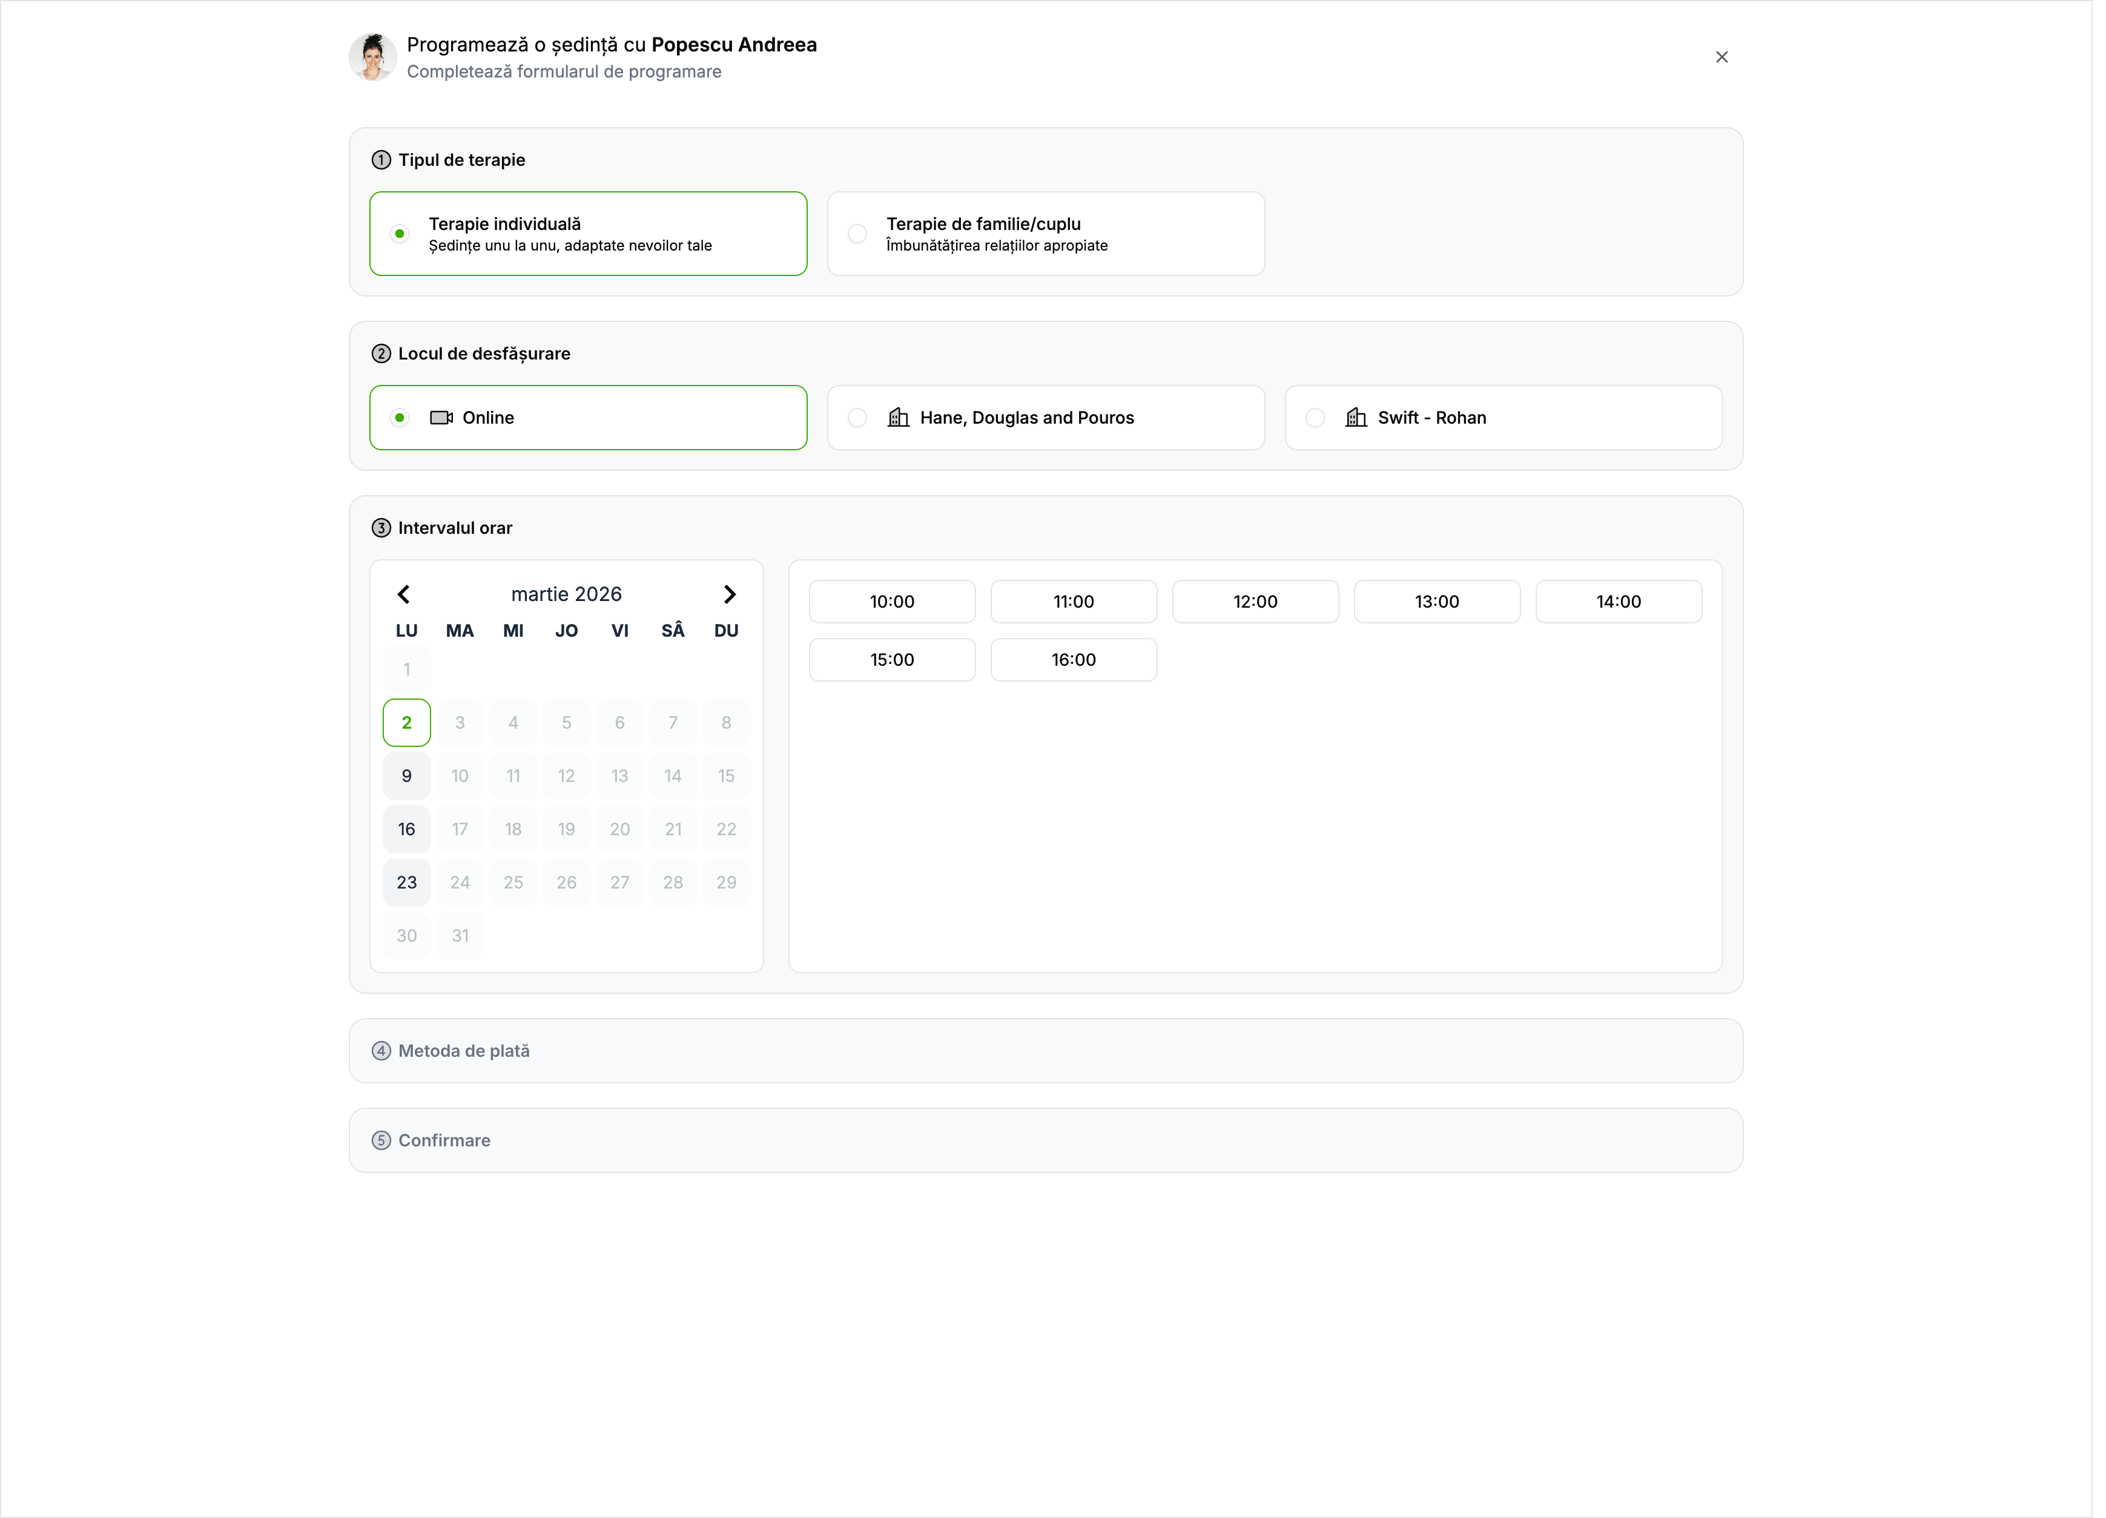Pick March 23 on the calendar
The height and width of the screenshot is (1518, 2106).
click(406, 882)
